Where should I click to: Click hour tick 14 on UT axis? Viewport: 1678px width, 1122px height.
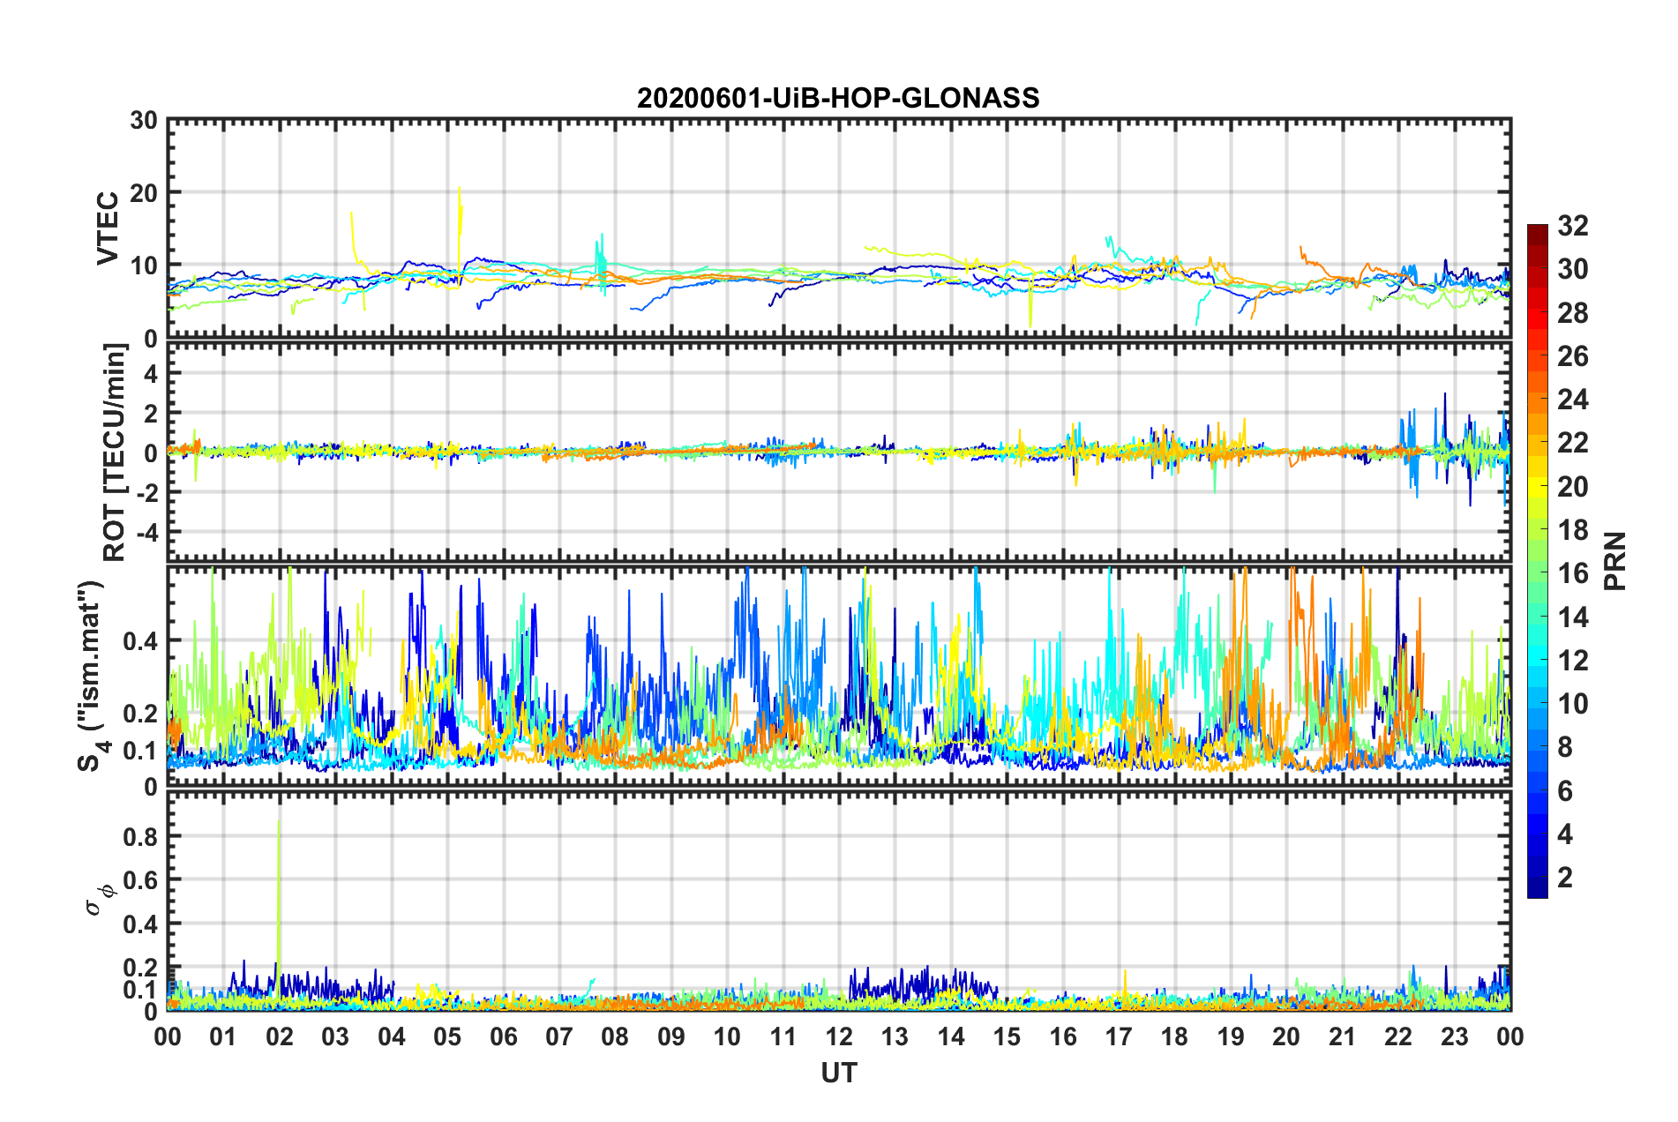[951, 1036]
